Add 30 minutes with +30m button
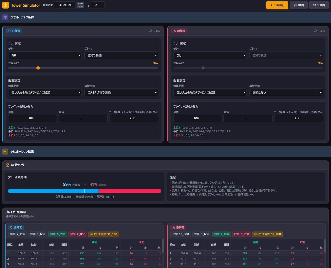331x268 pixels. click(80, 4)
